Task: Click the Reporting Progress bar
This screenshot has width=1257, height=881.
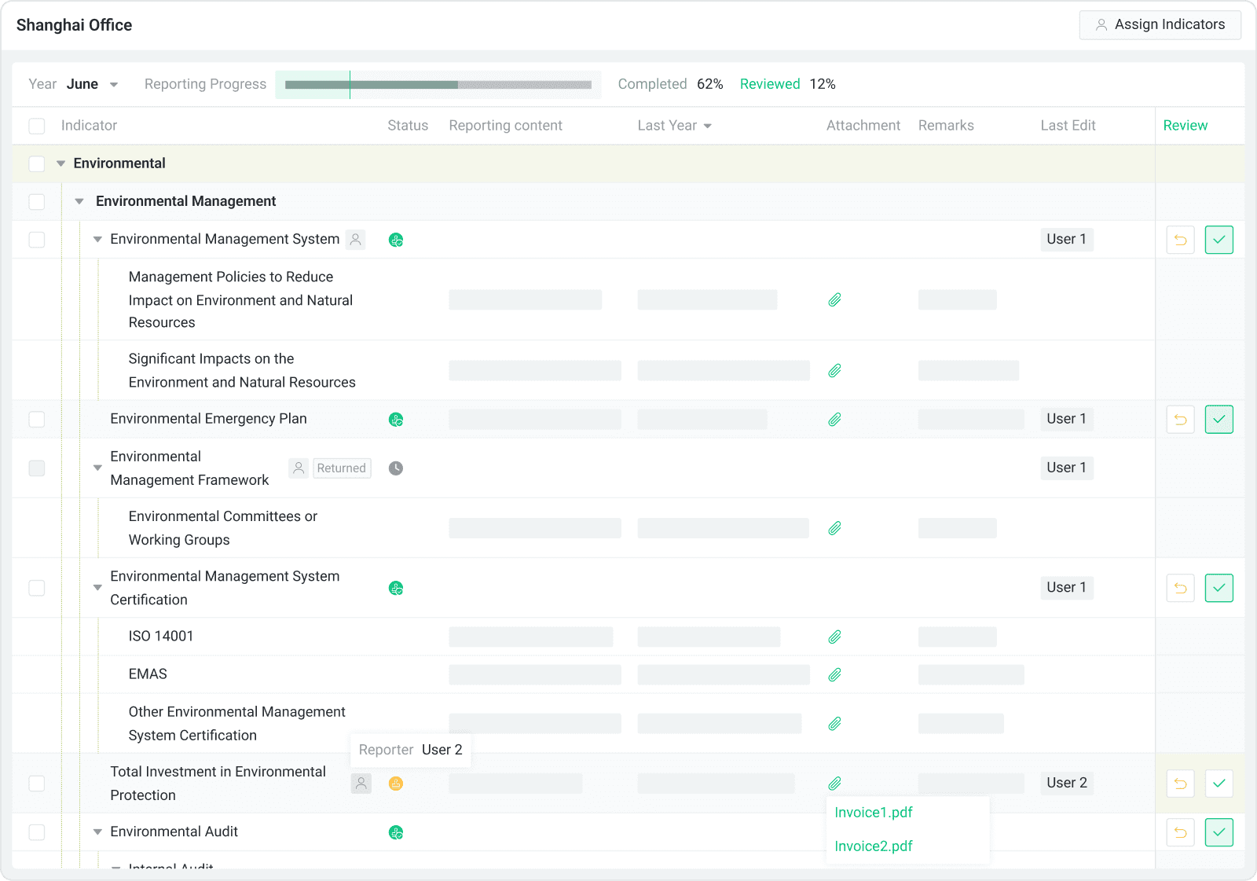Action: pyautogui.click(x=438, y=84)
